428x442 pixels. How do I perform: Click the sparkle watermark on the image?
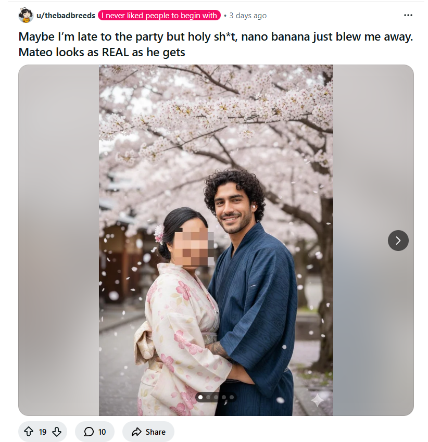[318, 400]
